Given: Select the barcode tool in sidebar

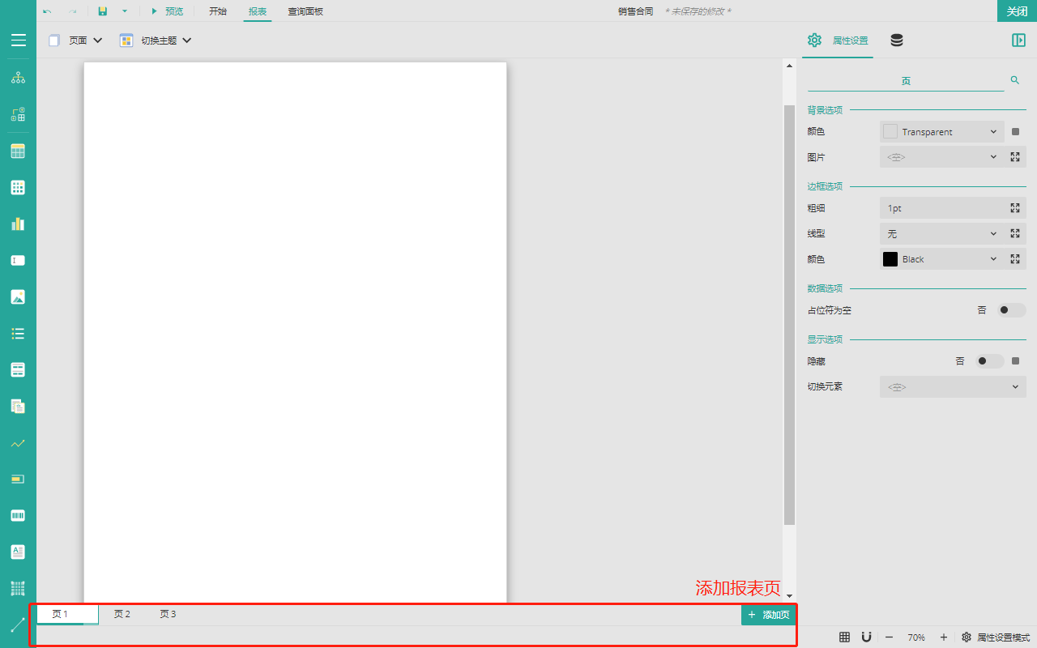Looking at the screenshot, I should pyautogui.click(x=18, y=515).
